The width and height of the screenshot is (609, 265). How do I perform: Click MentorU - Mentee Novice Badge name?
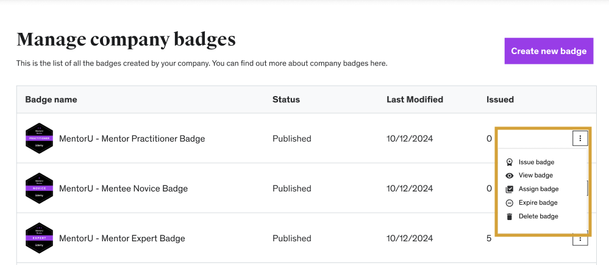click(x=123, y=188)
